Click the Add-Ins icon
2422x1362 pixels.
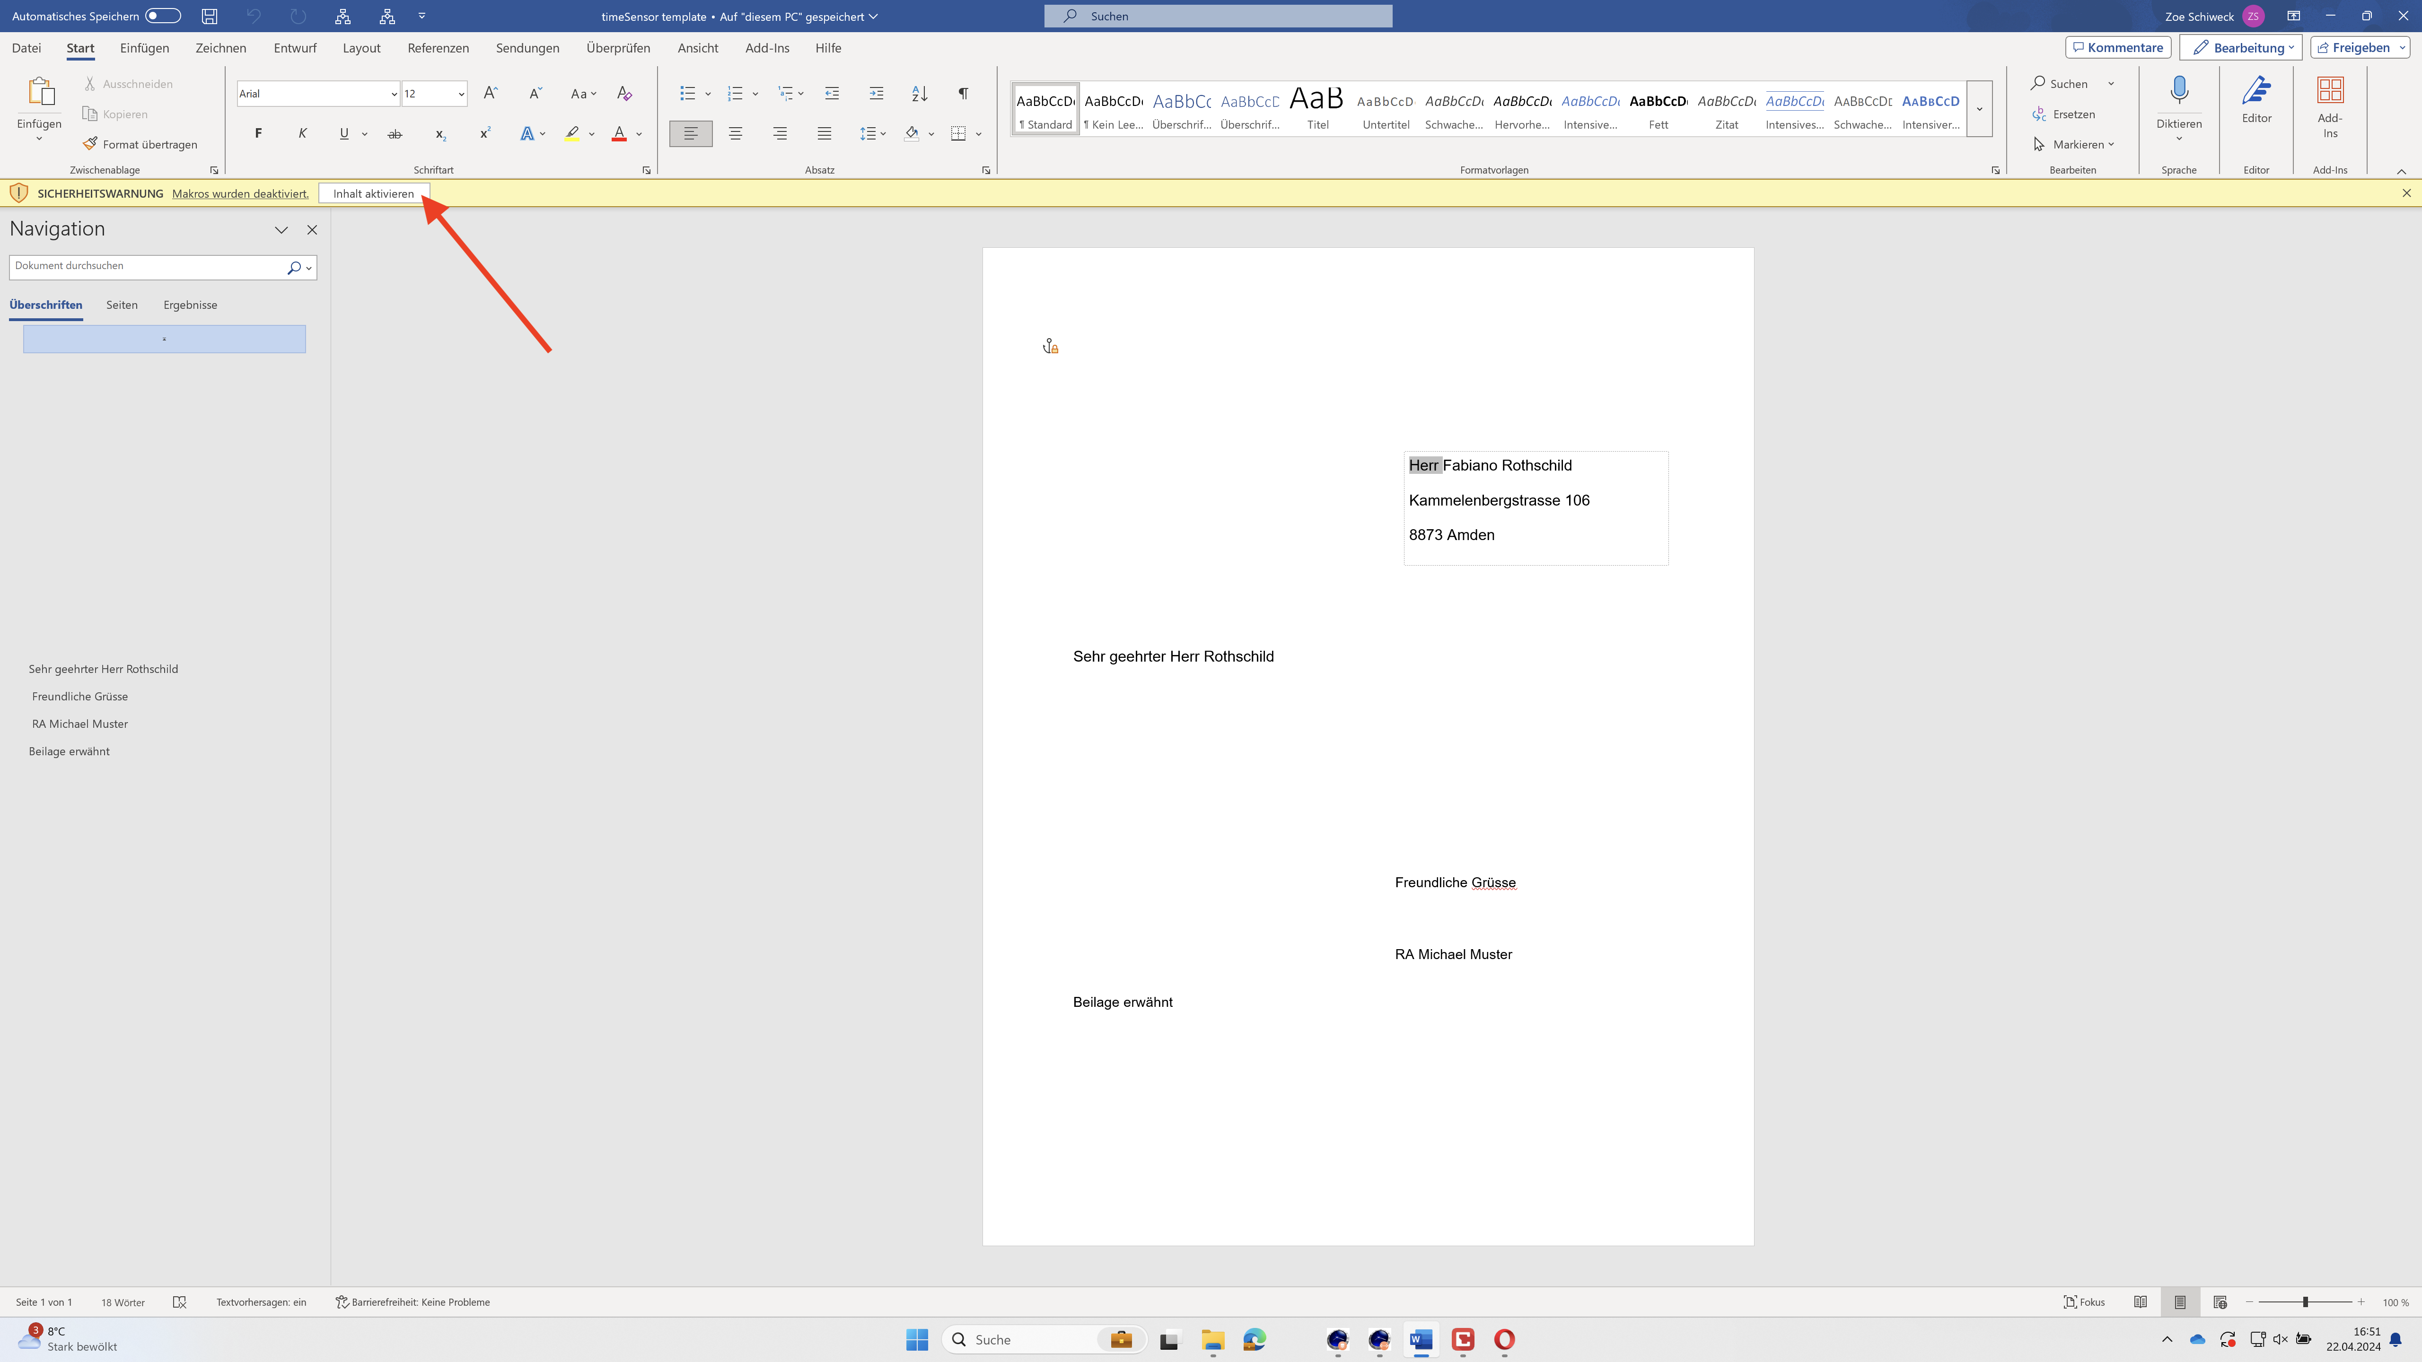(x=2330, y=91)
